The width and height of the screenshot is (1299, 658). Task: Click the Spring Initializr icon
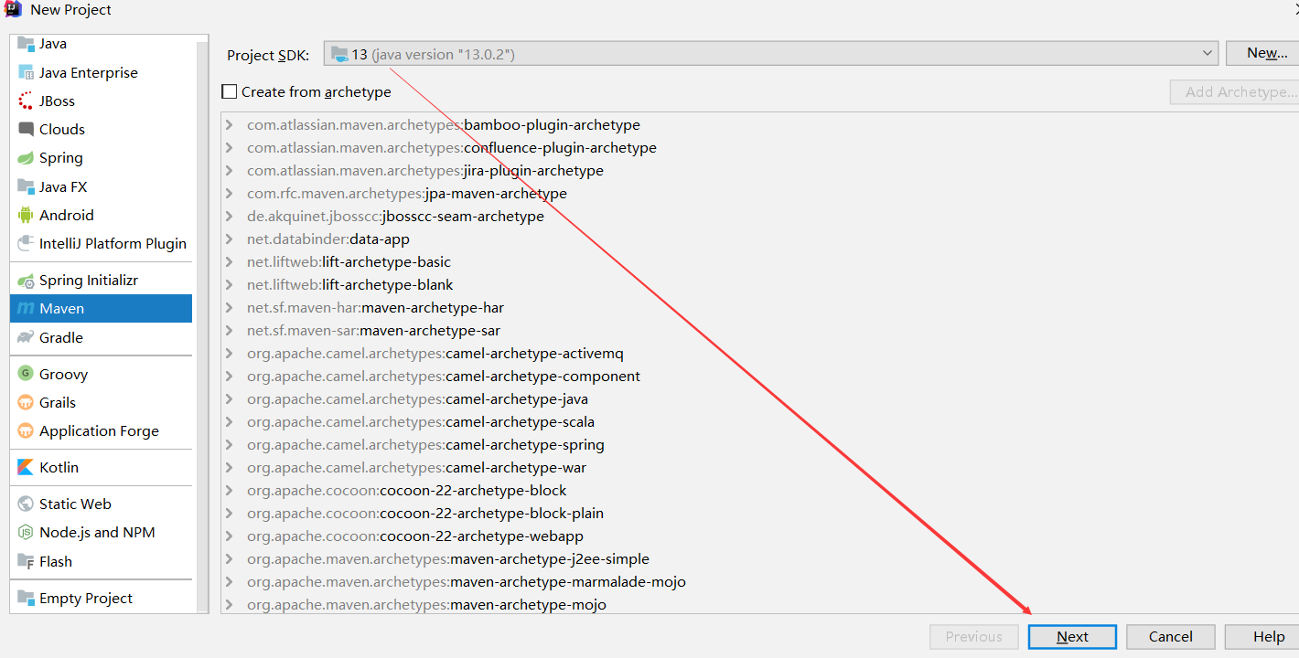[x=26, y=280]
